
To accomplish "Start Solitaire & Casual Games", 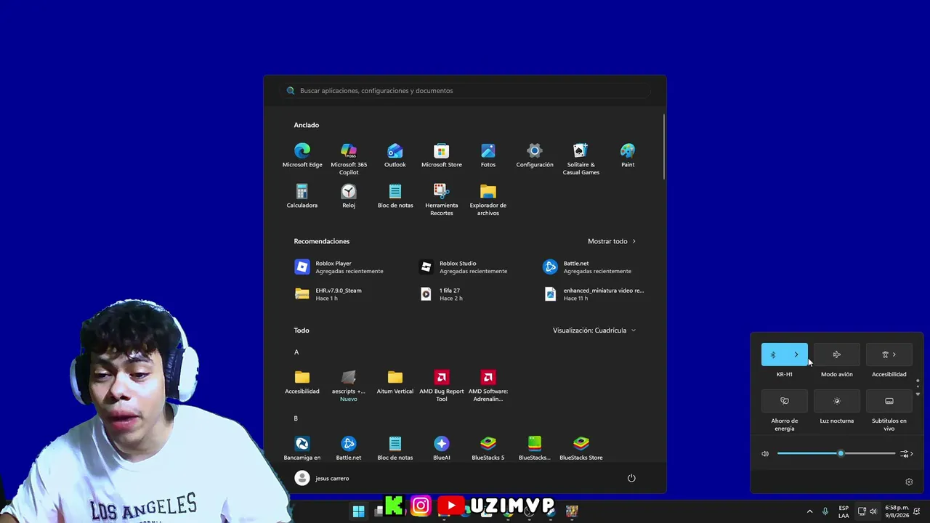I will 581,159.
